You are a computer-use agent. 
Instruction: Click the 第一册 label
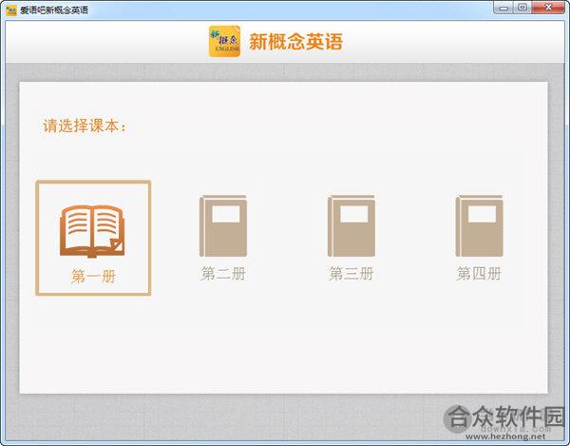(x=93, y=277)
